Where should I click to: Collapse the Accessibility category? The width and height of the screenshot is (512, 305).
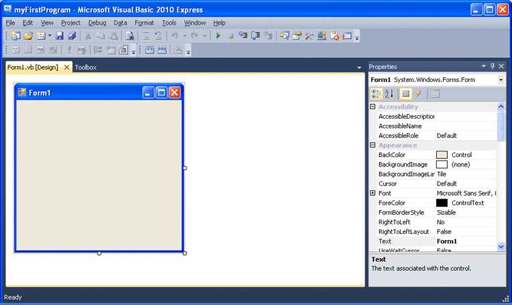point(373,106)
